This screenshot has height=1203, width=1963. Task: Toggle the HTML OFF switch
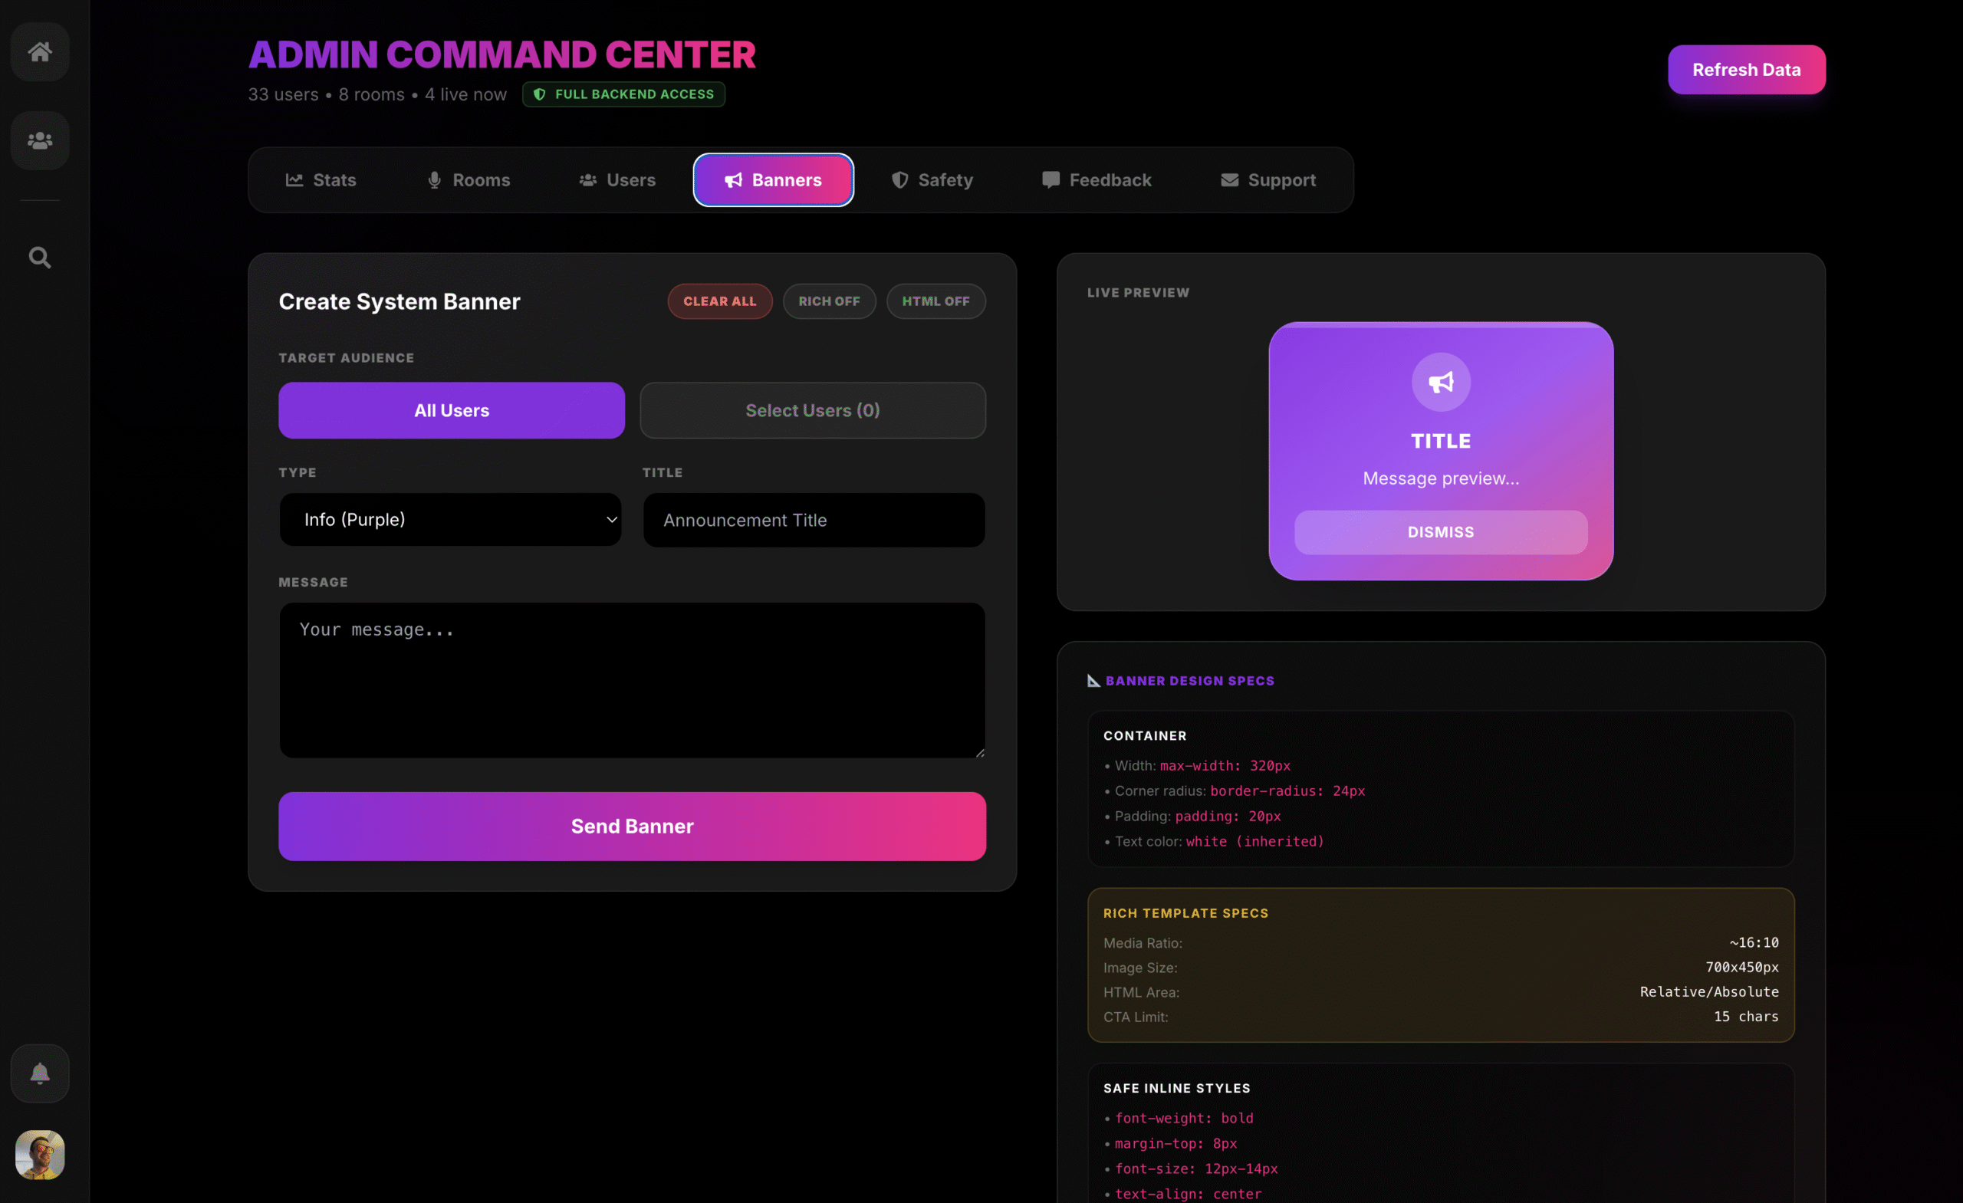935,301
